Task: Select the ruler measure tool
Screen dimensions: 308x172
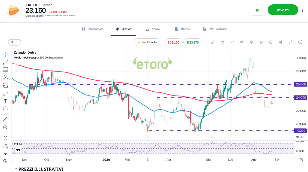Action: [5, 120]
